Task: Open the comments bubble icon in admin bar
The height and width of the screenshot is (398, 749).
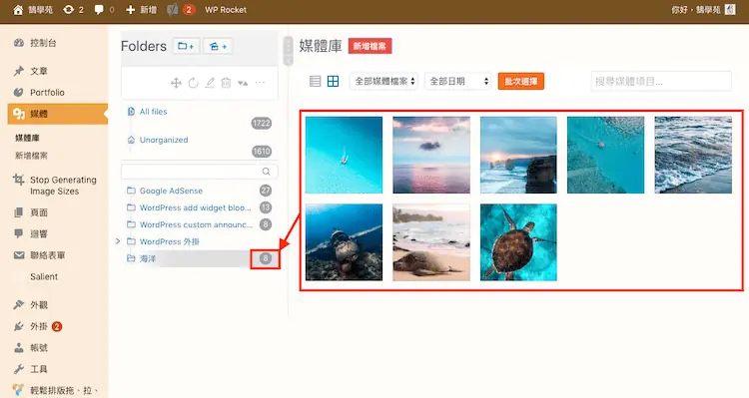Action: tap(99, 10)
